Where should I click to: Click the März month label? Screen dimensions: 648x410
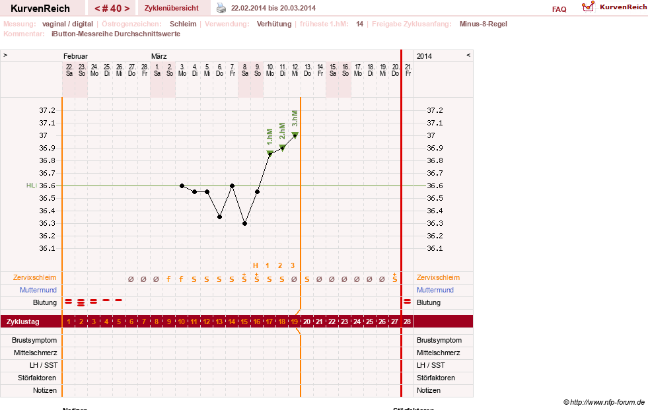[159, 56]
